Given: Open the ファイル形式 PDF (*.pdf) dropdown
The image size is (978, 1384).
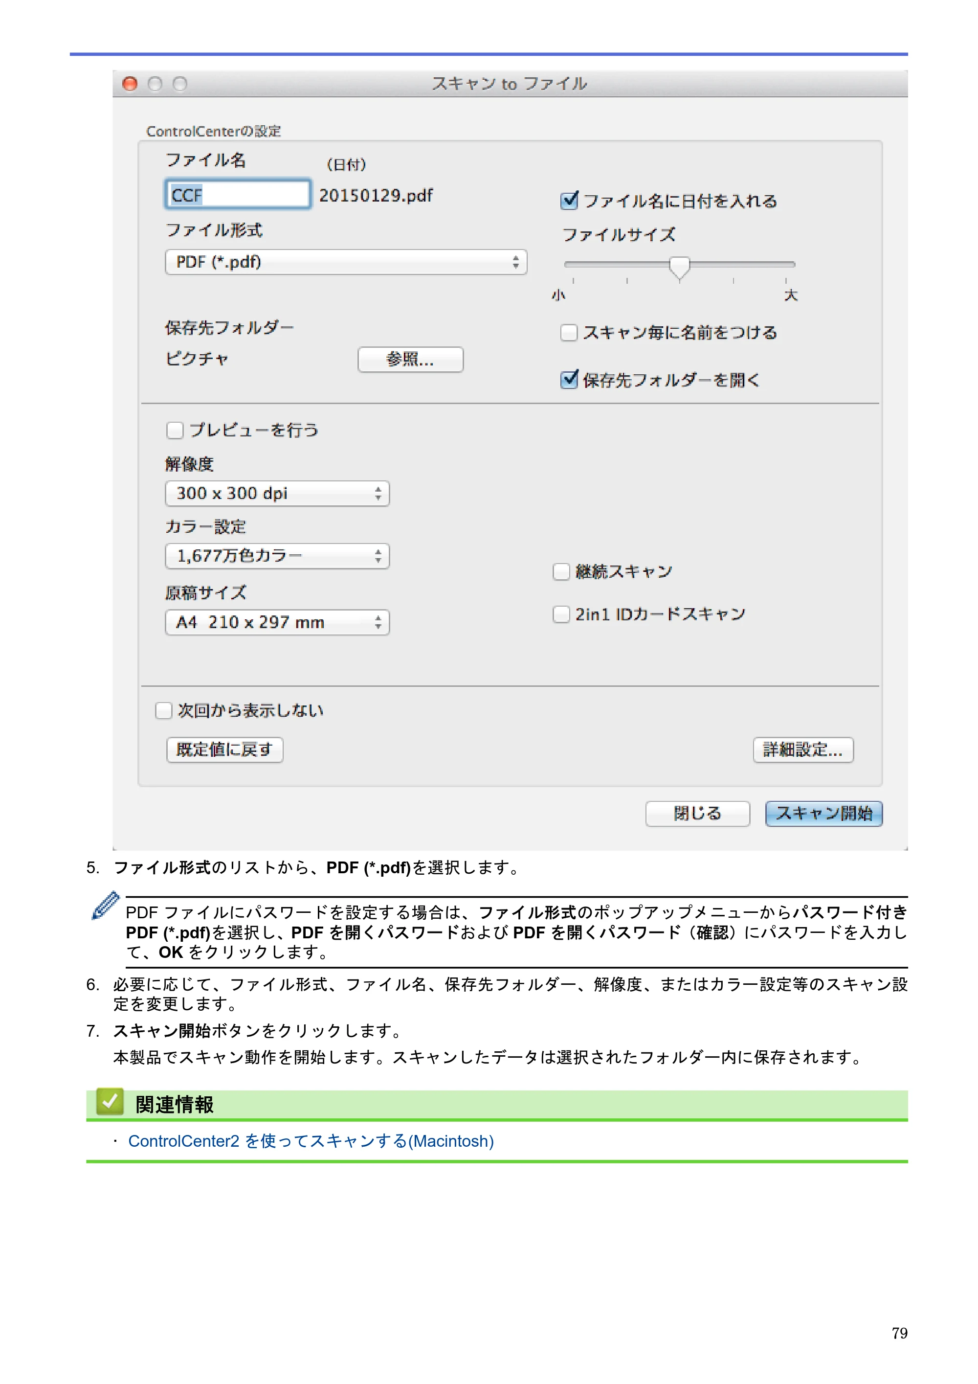Looking at the screenshot, I should [346, 262].
